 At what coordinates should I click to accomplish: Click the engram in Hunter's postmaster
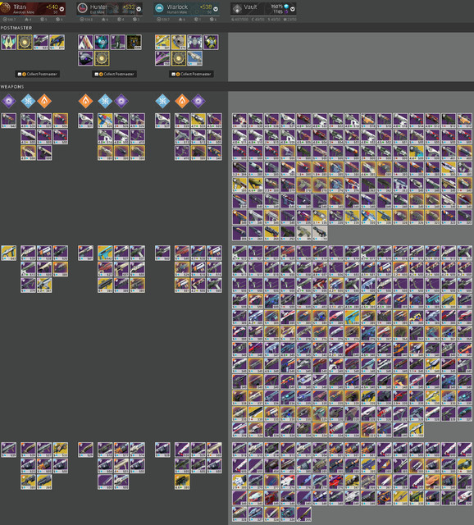coord(102,58)
